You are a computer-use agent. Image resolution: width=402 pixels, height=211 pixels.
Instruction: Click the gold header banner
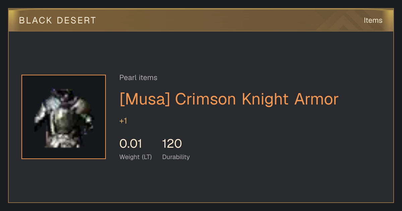click(201, 20)
